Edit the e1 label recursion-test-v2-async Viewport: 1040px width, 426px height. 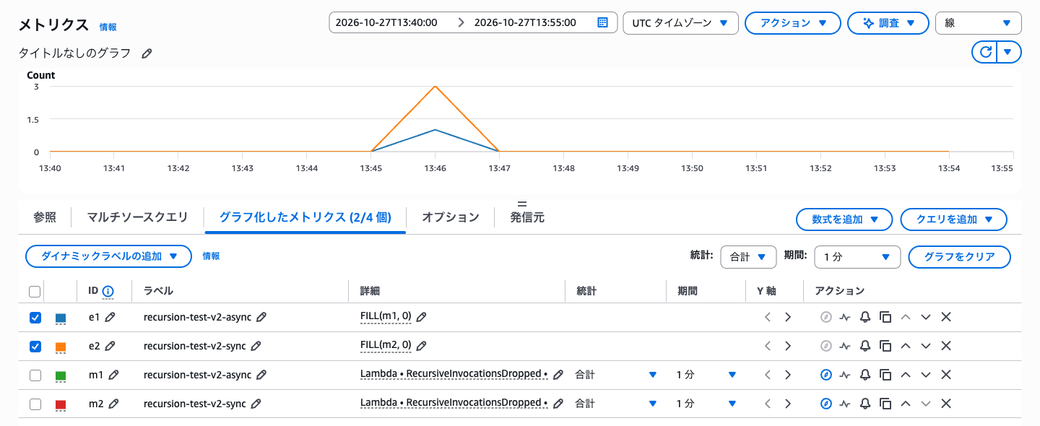click(x=261, y=317)
